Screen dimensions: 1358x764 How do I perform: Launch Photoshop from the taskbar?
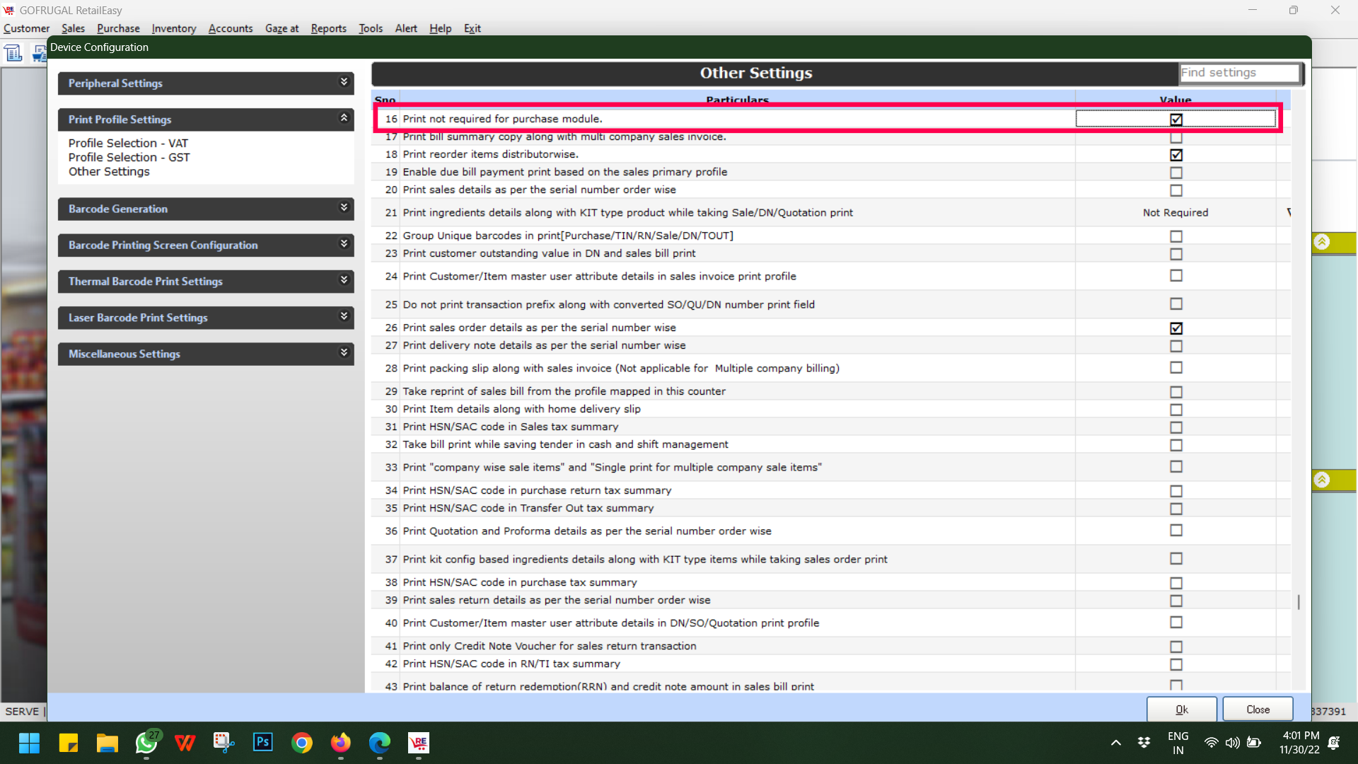point(263,743)
